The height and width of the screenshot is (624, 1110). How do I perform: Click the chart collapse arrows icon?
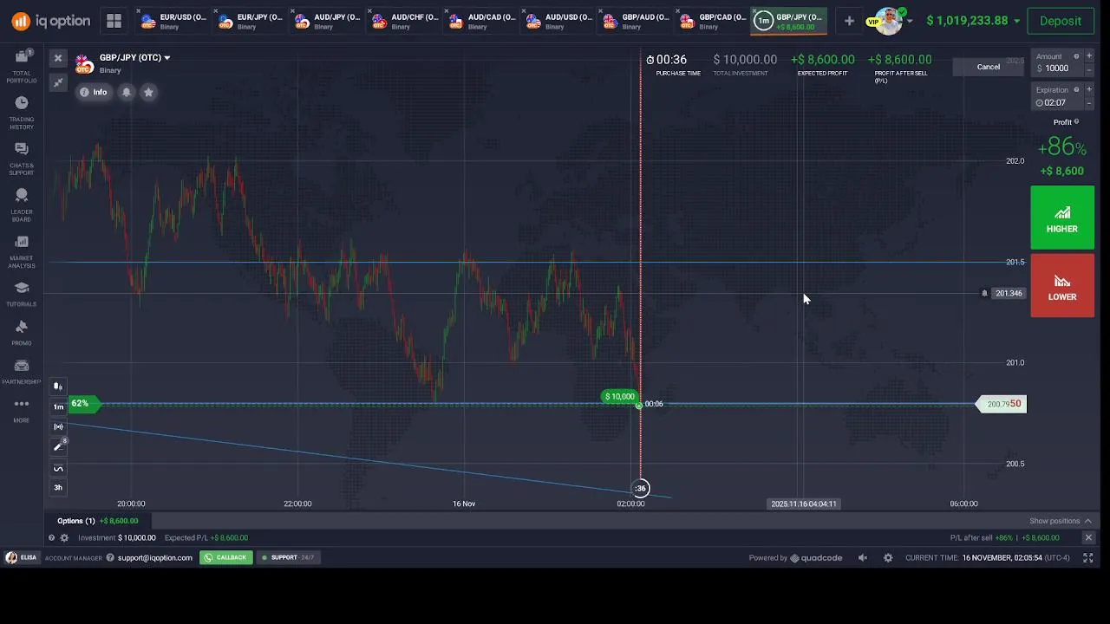pyautogui.click(x=58, y=82)
